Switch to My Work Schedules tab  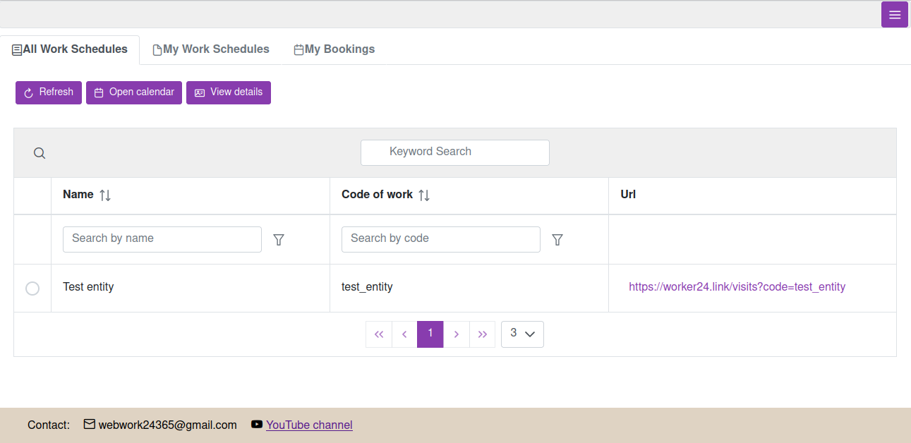click(x=211, y=49)
